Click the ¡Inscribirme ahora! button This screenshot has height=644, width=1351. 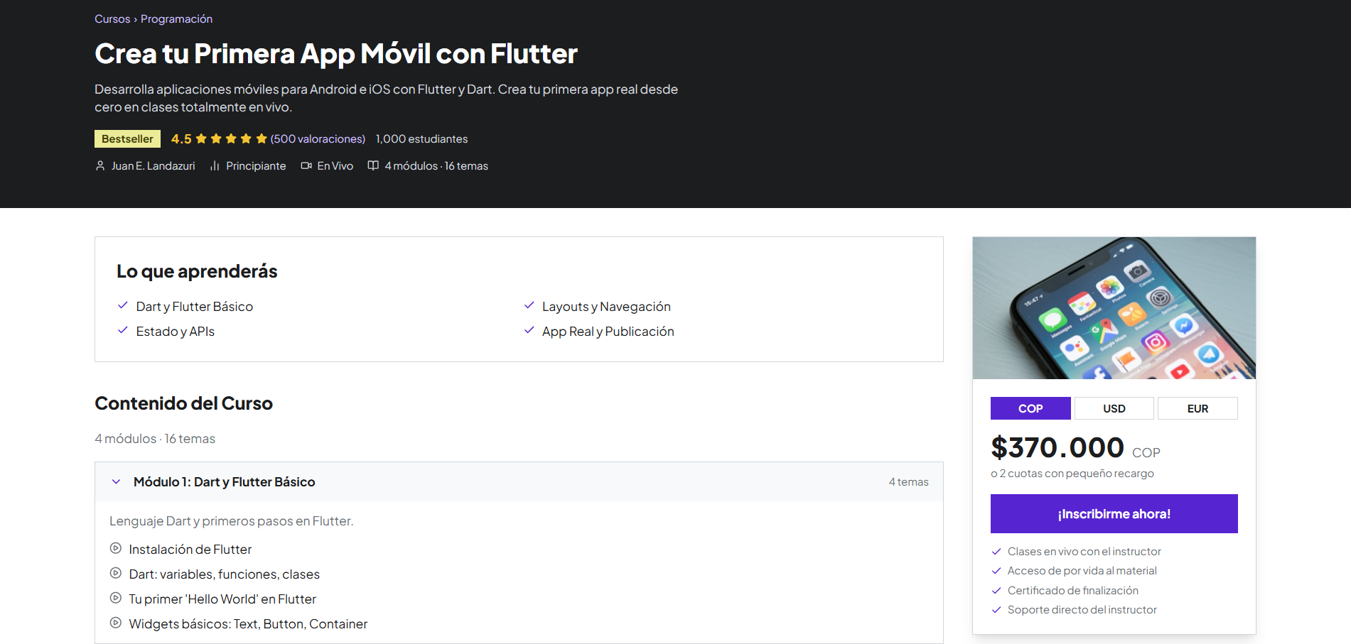click(1114, 513)
